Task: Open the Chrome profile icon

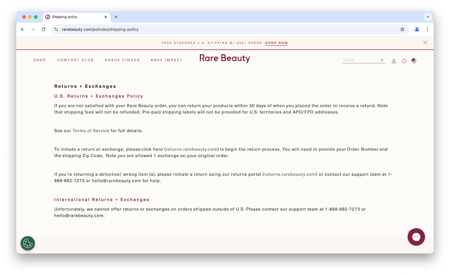Action: click(417, 29)
